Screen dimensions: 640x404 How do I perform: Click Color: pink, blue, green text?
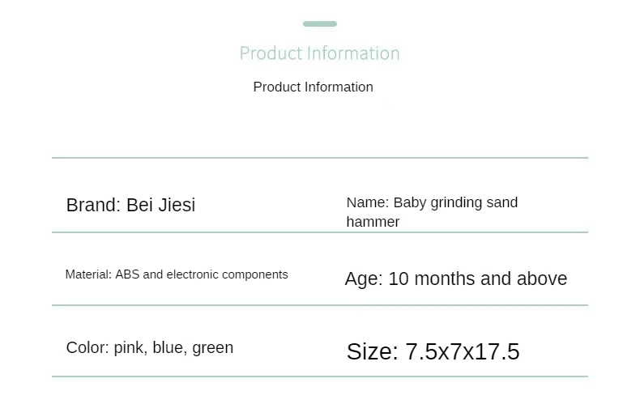[x=150, y=348]
